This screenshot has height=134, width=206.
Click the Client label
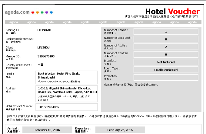click(x=10, y=48)
